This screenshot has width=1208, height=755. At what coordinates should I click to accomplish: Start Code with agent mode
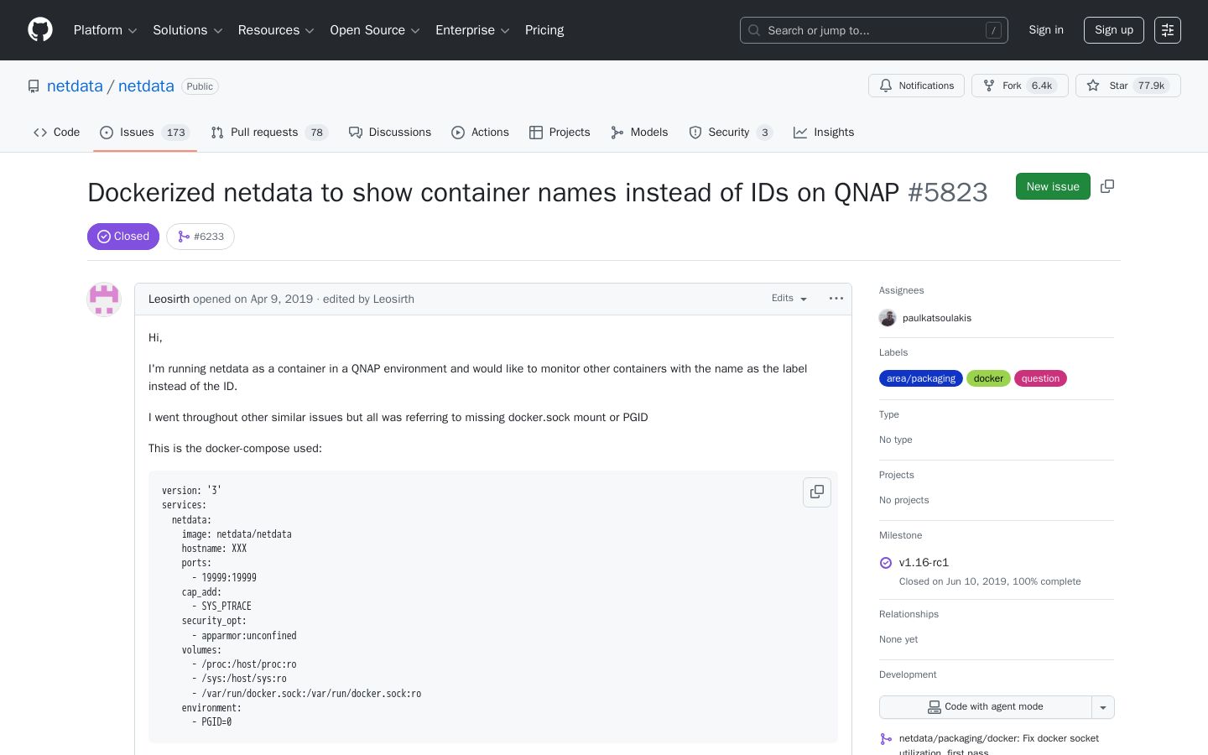(x=986, y=707)
